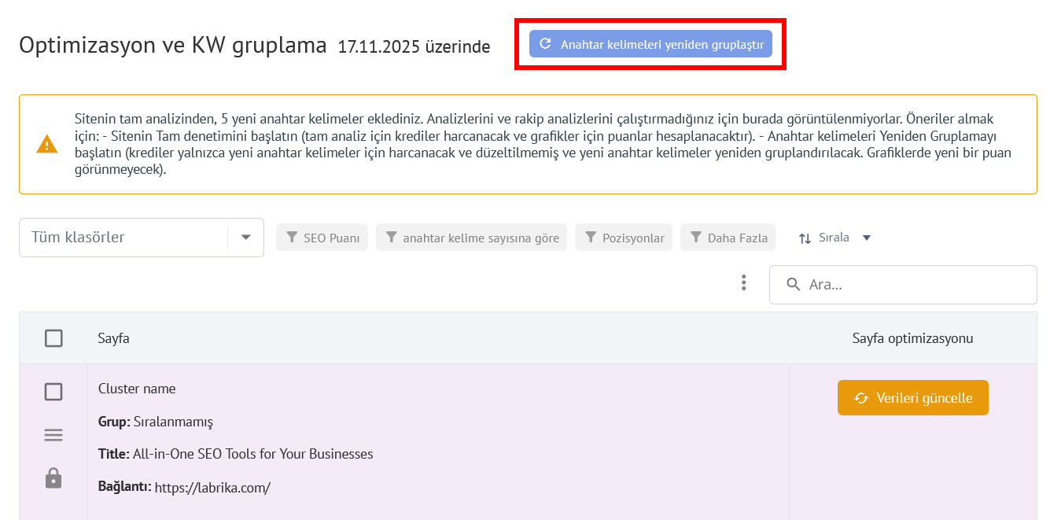This screenshot has height=520, width=1050.
Task: Check the select-all checkbox in the table header
Action: point(53,337)
